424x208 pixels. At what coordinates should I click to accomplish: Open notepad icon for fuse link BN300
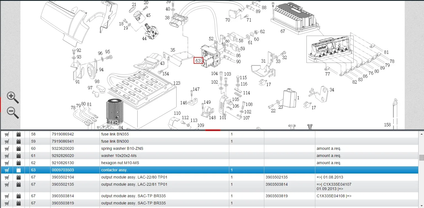click(x=18, y=142)
